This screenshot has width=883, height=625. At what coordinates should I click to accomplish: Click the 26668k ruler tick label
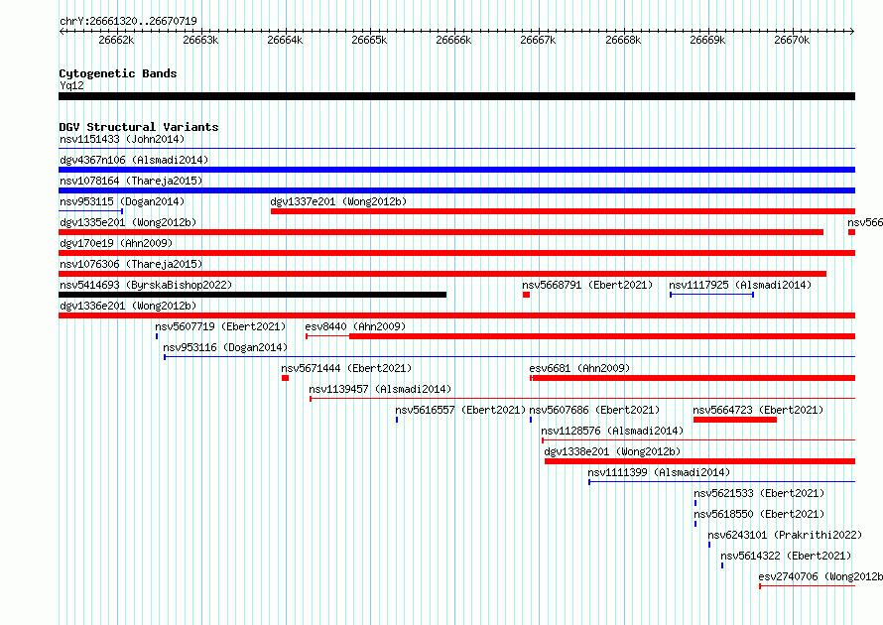623,40
